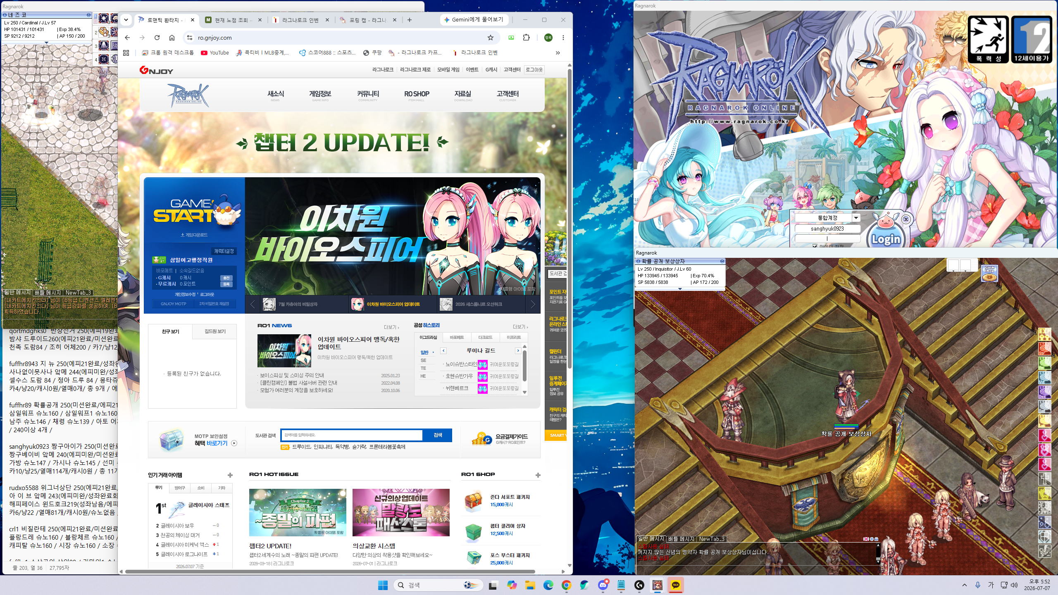Click the round X icon on login panel
This screenshot has width=1058, height=595.
coord(906,219)
